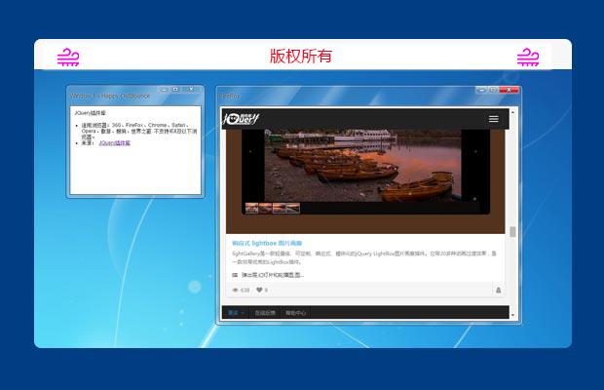Screen dimensions: 604x390
Task: Click the list icon before the tags line
Action: (x=235, y=275)
